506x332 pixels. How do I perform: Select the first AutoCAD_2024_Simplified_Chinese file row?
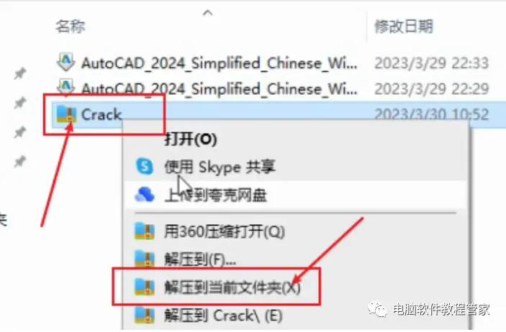click(273, 63)
